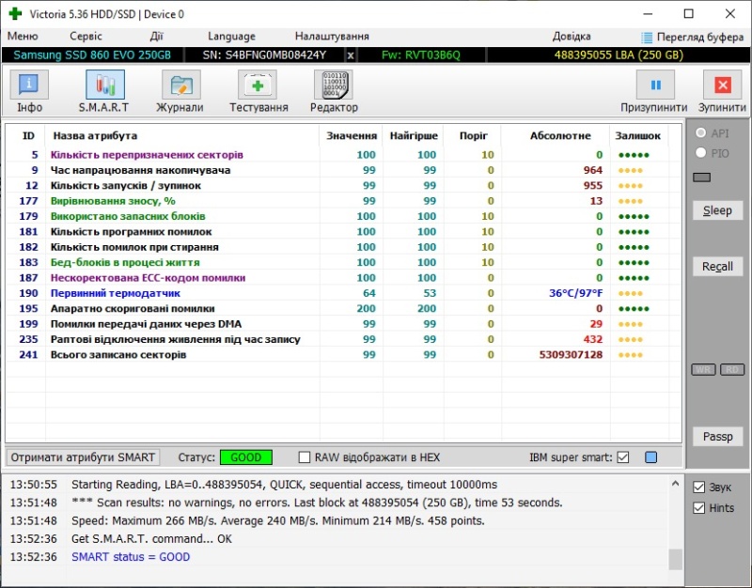This screenshot has height=588, width=752.
Task: Pause the scan with Призупинити icon
Action: [x=655, y=85]
